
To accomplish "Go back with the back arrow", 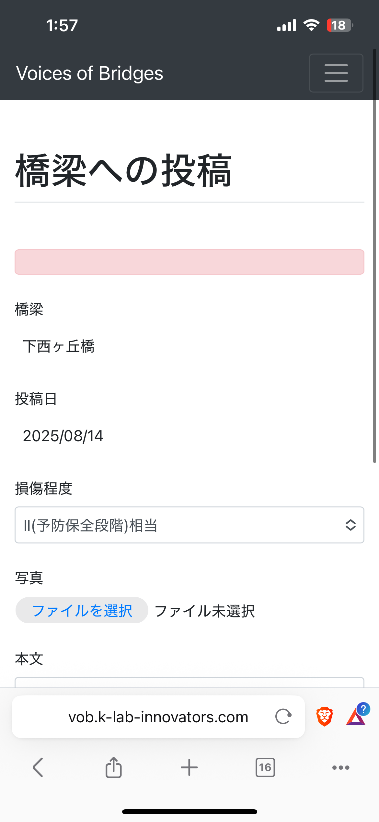I will click(38, 767).
